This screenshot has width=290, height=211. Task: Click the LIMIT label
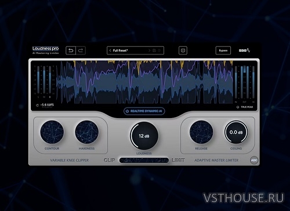coord(178,160)
